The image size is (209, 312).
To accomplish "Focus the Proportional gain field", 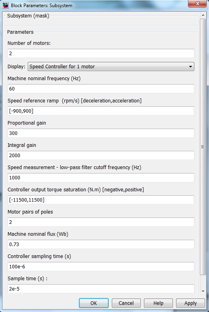I will pos(101,133).
